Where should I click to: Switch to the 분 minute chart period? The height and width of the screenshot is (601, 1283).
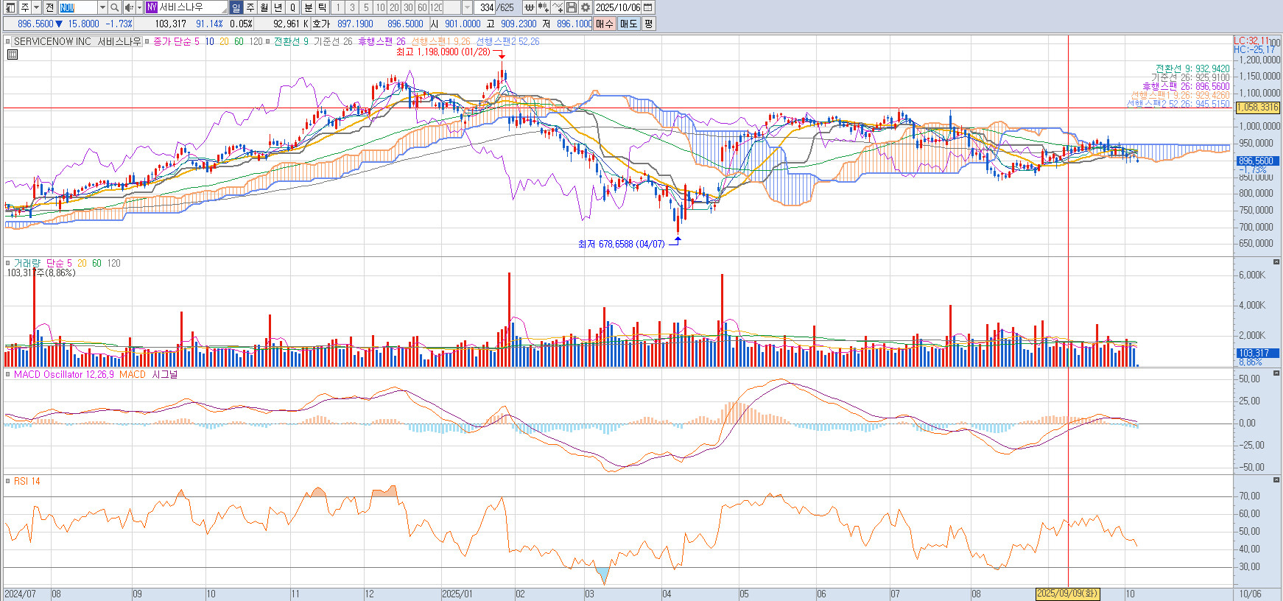tap(309, 7)
